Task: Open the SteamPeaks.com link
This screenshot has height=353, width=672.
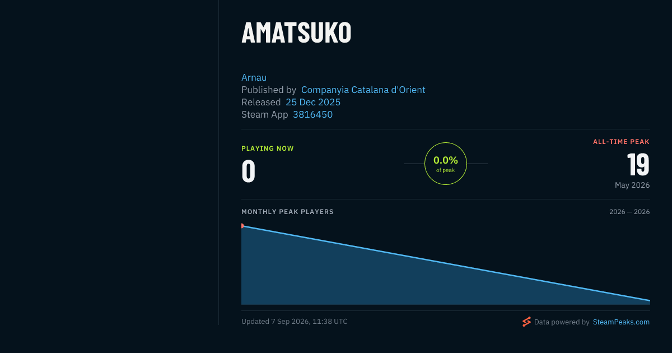Action: (x=621, y=322)
